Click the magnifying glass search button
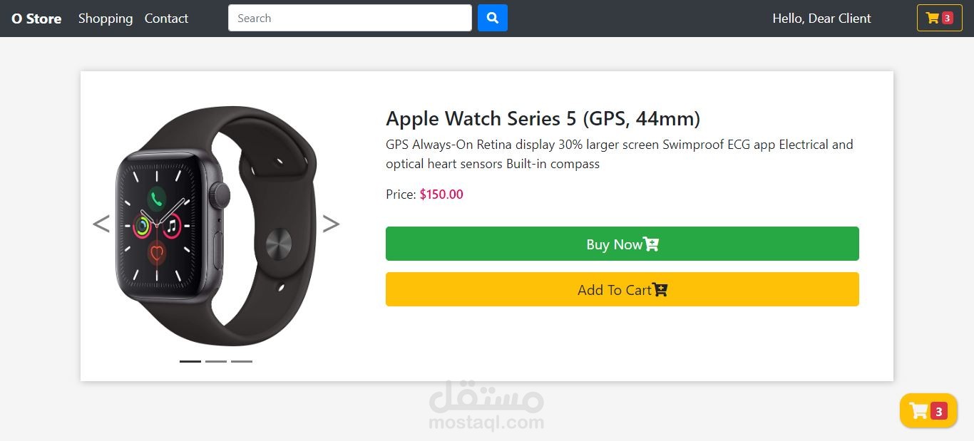 pos(492,19)
